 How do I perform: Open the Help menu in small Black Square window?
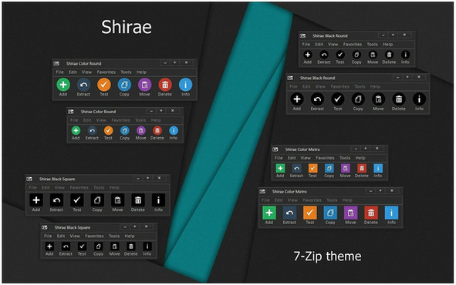[130, 236]
